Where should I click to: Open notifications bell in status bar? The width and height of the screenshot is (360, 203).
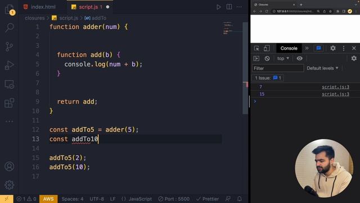point(240,199)
